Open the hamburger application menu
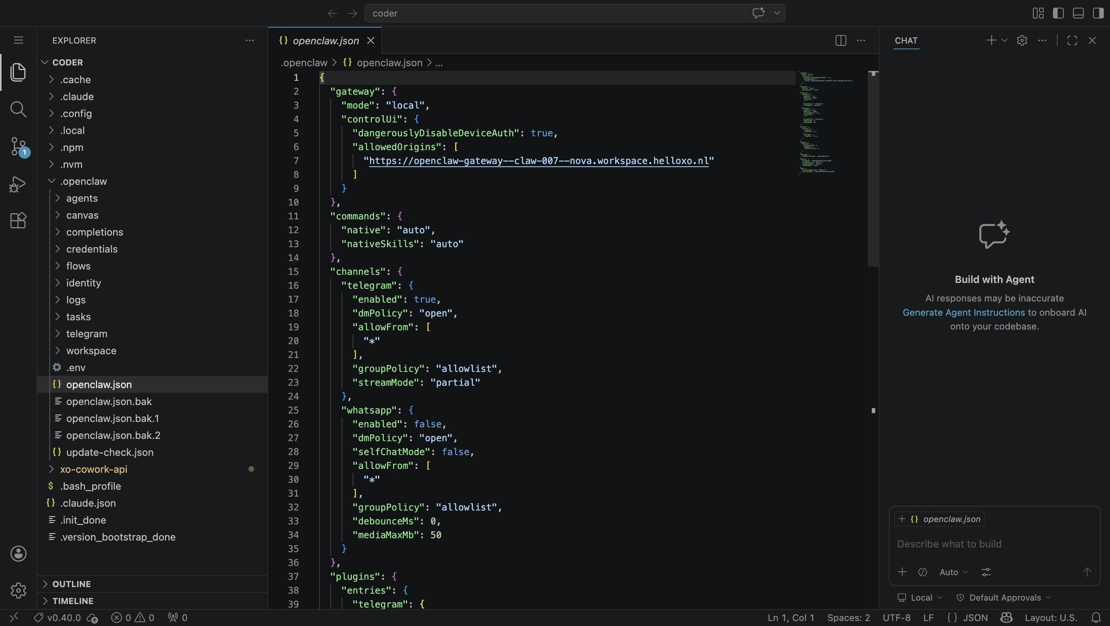Screen dimensions: 1110x626 (x=18, y=40)
